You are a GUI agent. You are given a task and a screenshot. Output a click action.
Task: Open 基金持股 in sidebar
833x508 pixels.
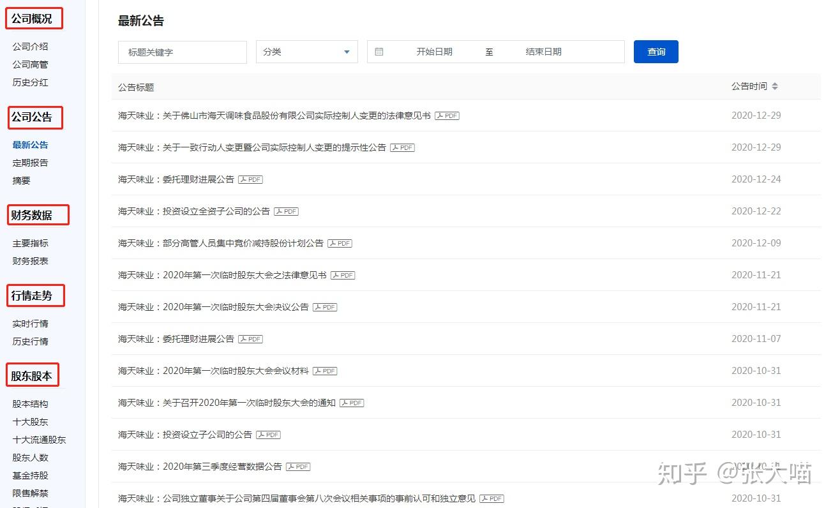[x=30, y=475]
